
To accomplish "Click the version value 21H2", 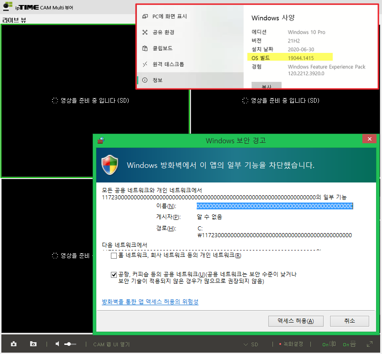I will coord(294,41).
